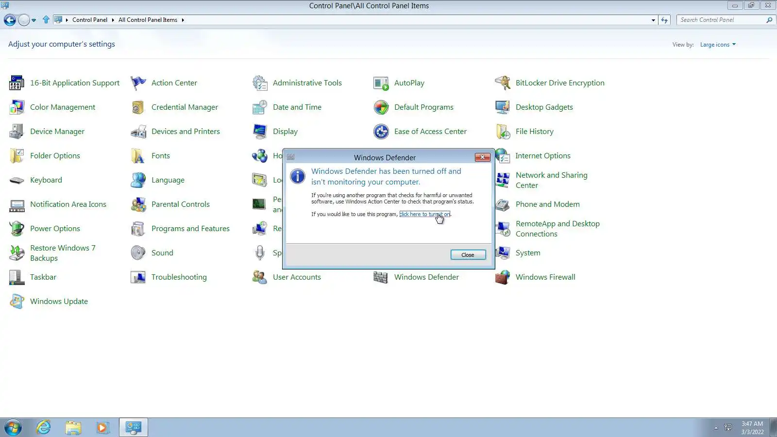The width and height of the screenshot is (777, 437).
Task: Select the Folder Options icon
Action: (x=17, y=156)
